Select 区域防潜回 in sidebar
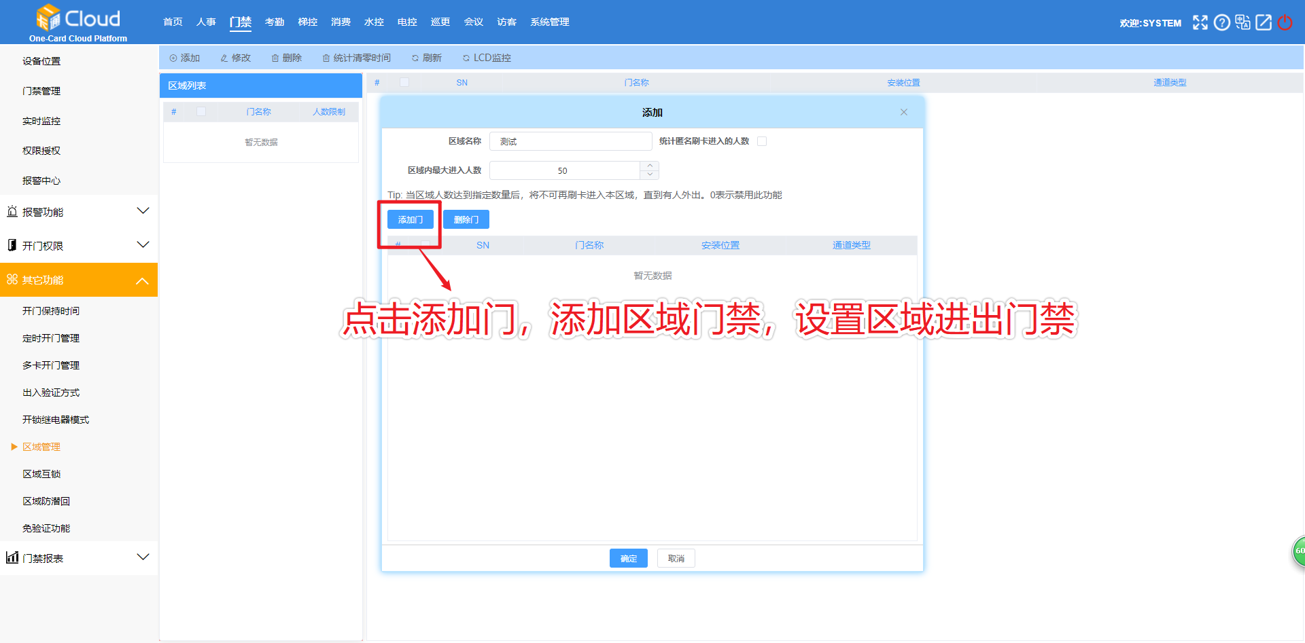Image resolution: width=1305 pixels, height=643 pixels. tap(46, 501)
